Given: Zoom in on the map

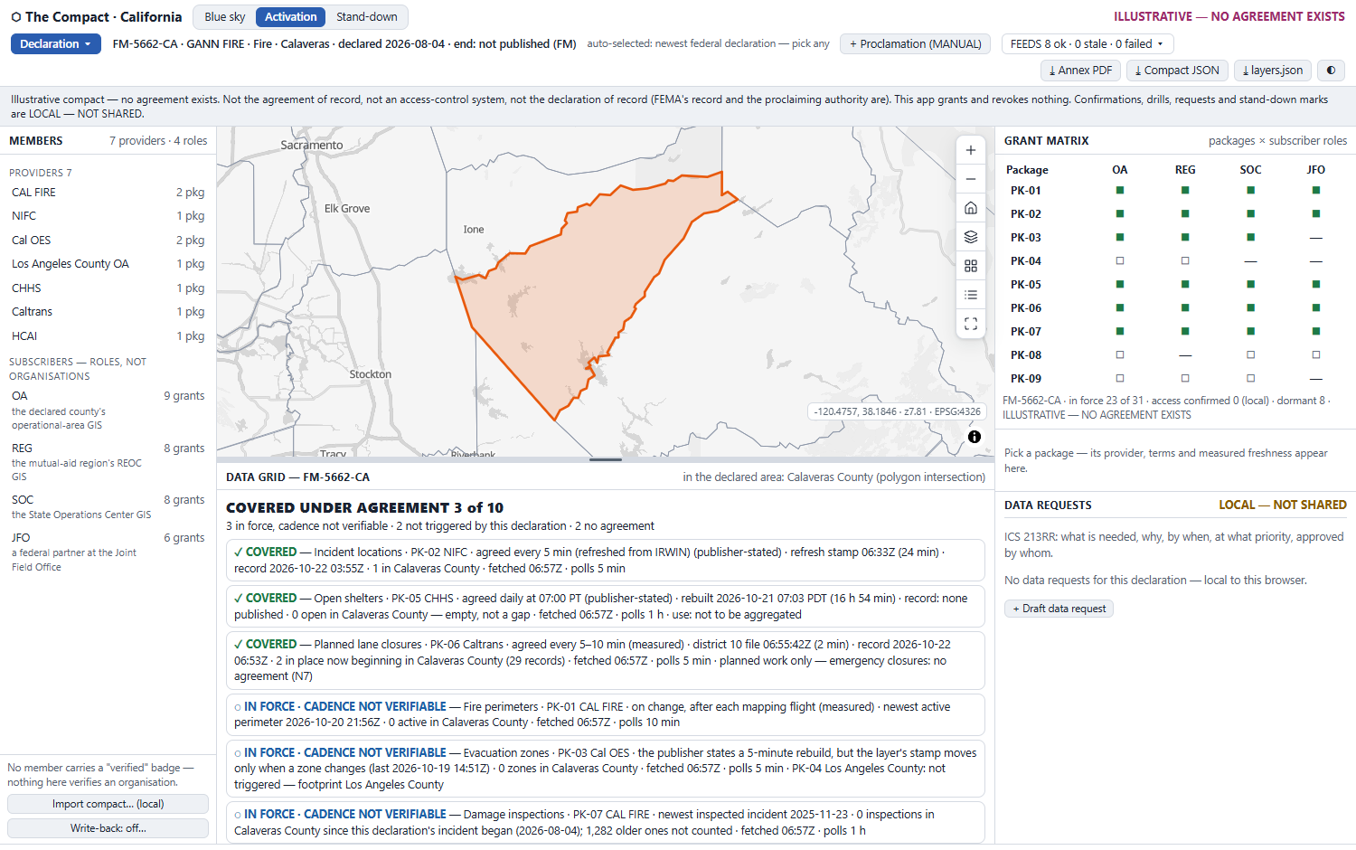Looking at the screenshot, I should click(x=971, y=150).
